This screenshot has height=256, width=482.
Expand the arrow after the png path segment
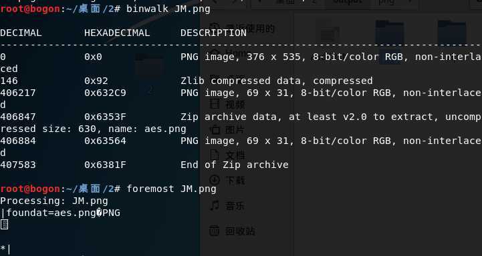coord(411,3)
